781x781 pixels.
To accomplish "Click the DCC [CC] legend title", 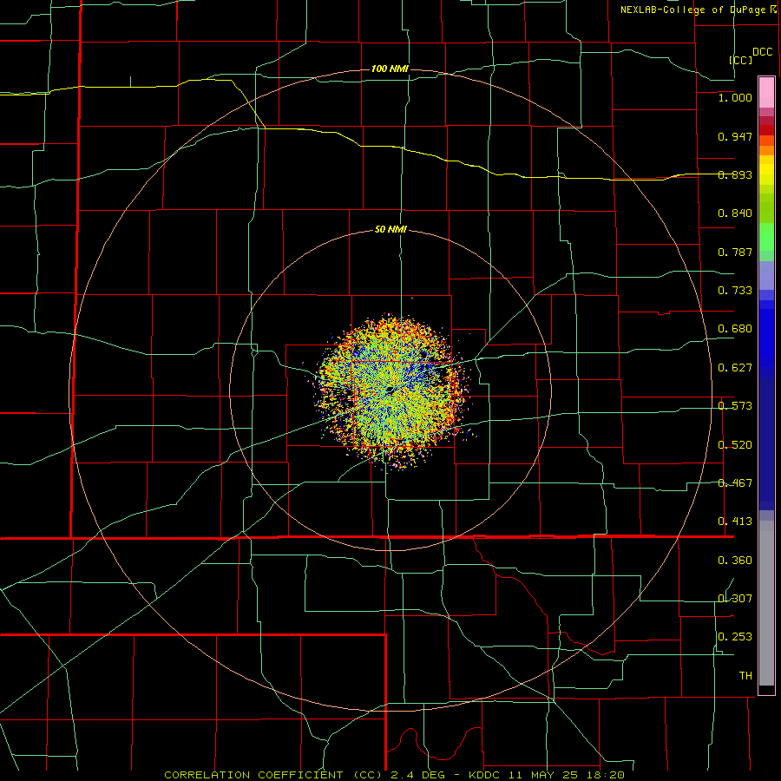I will tap(751, 56).
